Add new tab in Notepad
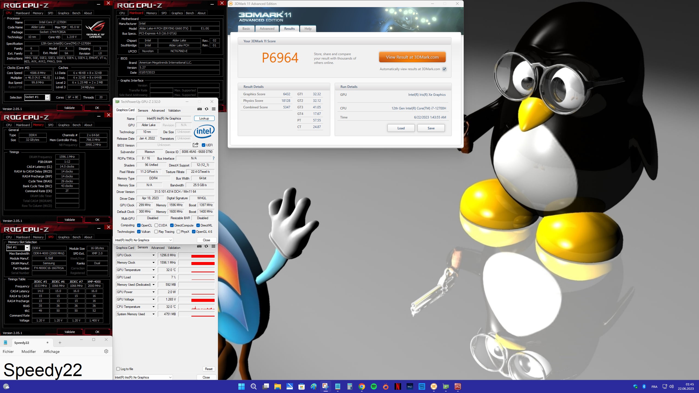The image size is (699, 393). 60,343
